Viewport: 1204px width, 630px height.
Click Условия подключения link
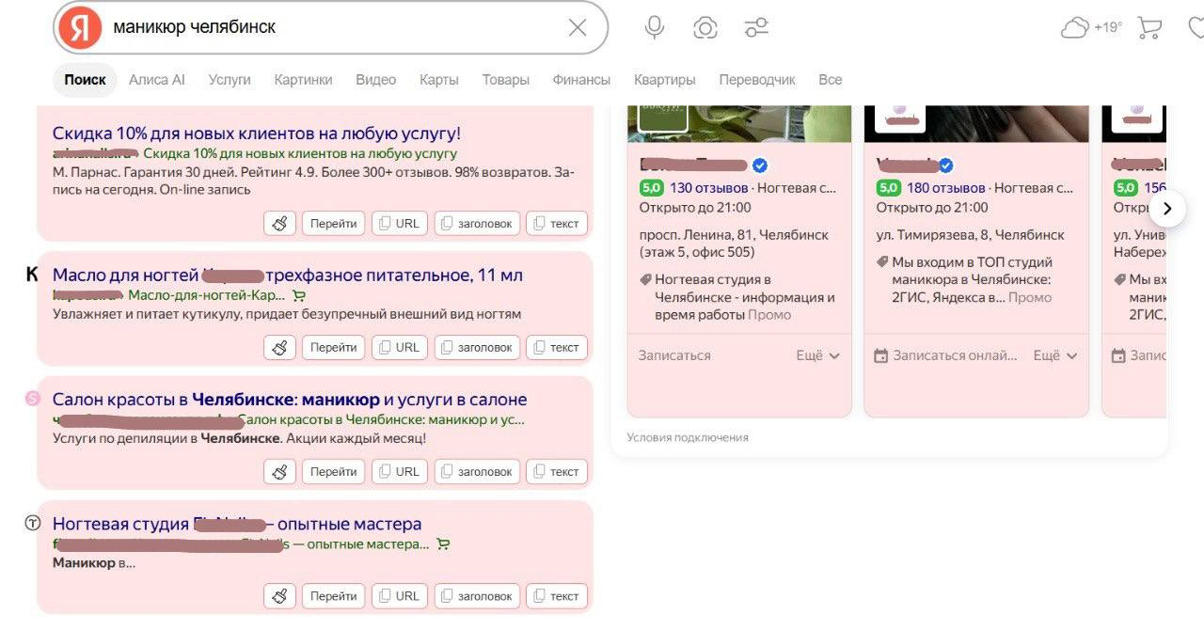pyautogui.click(x=688, y=437)
